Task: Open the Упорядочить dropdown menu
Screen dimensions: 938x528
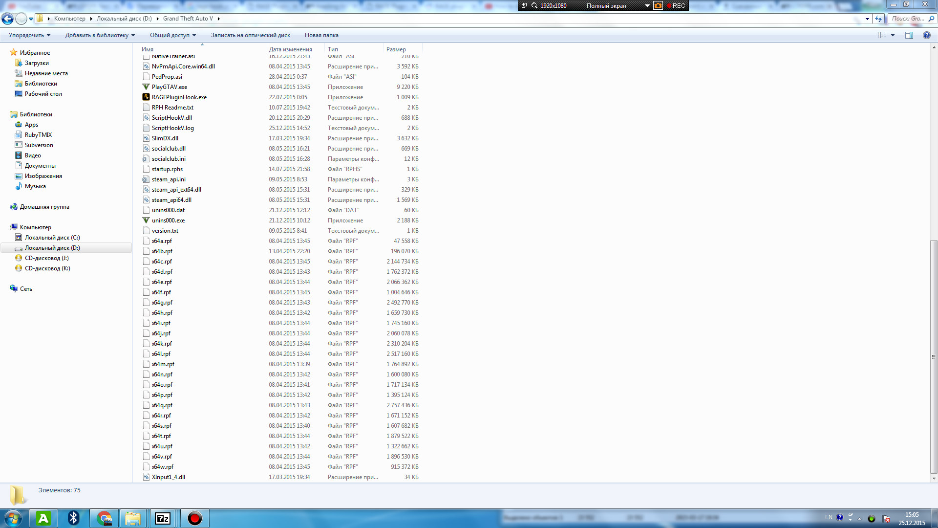Action: click(29, 35)
